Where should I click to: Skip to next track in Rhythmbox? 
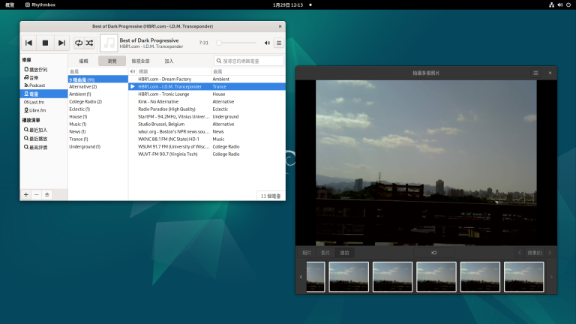[61, 43]
